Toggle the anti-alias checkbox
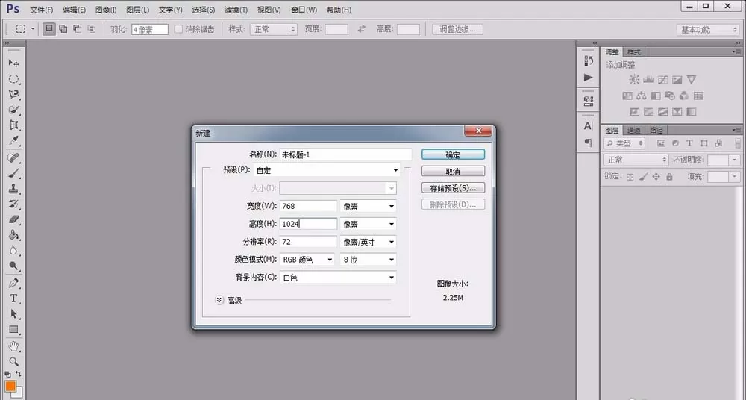 178,29
